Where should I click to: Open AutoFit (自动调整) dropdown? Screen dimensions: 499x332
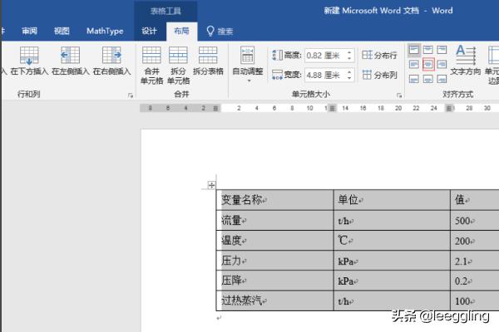[x=248, y=65]
